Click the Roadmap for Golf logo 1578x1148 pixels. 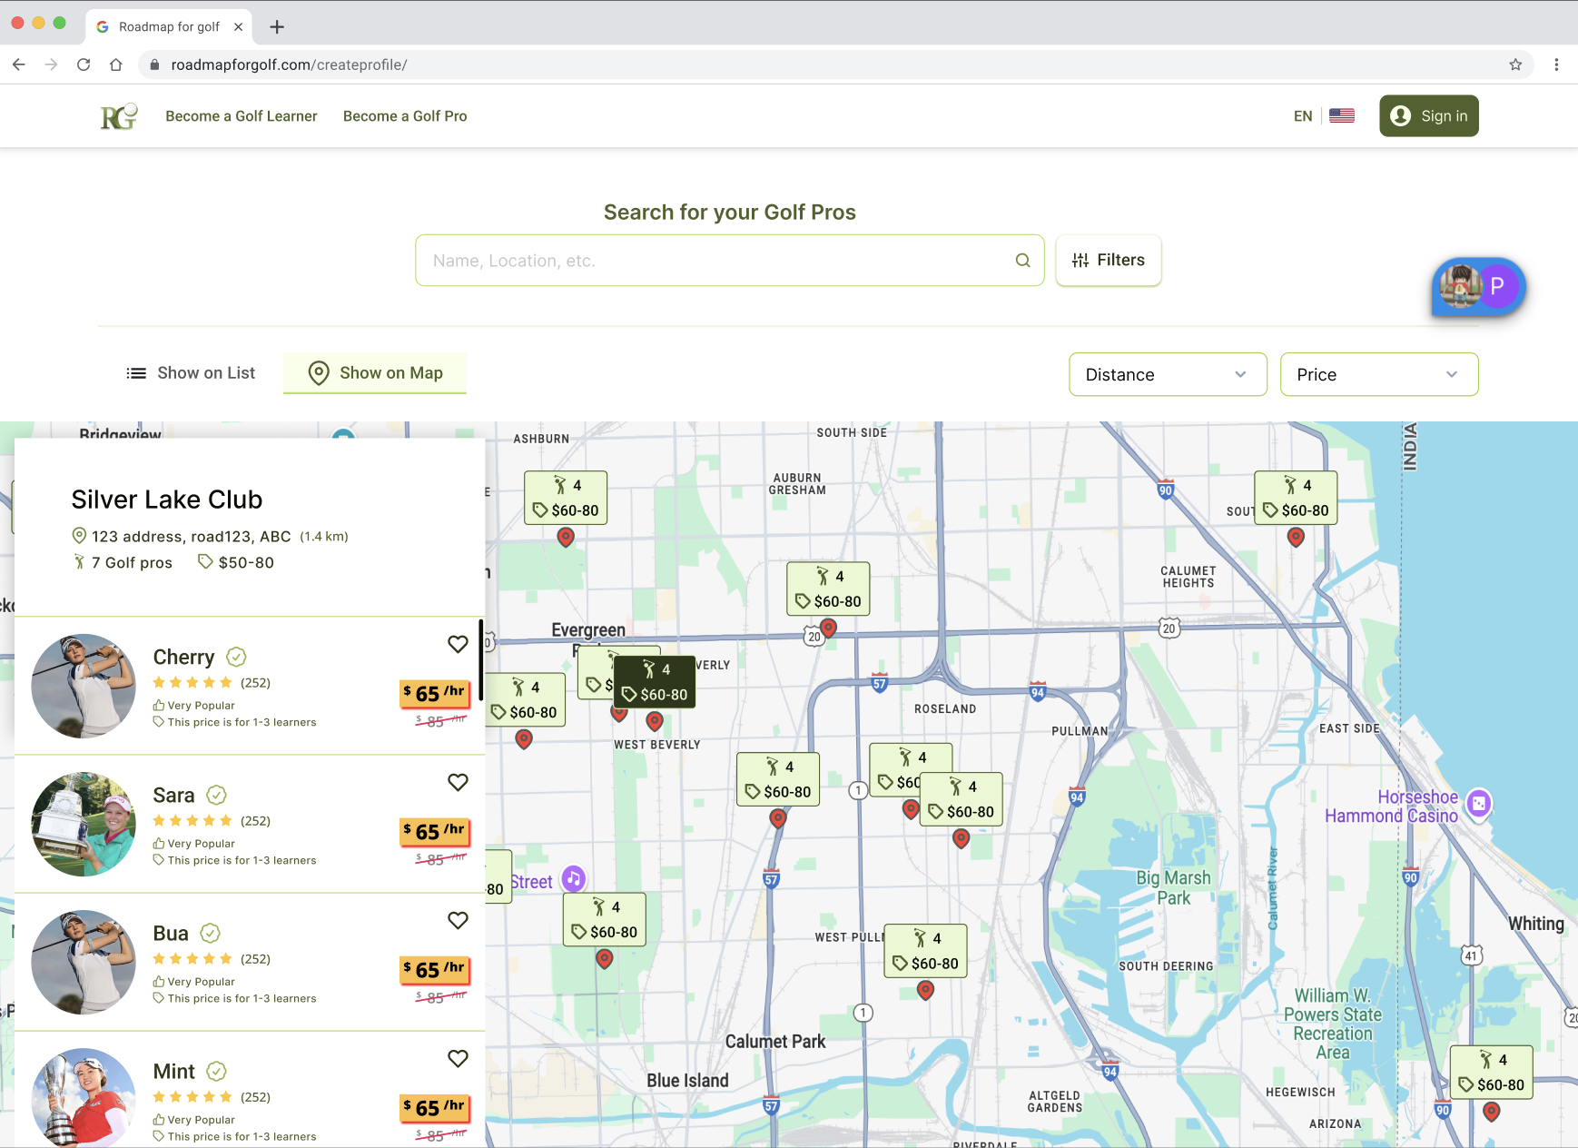click(118, 116)
